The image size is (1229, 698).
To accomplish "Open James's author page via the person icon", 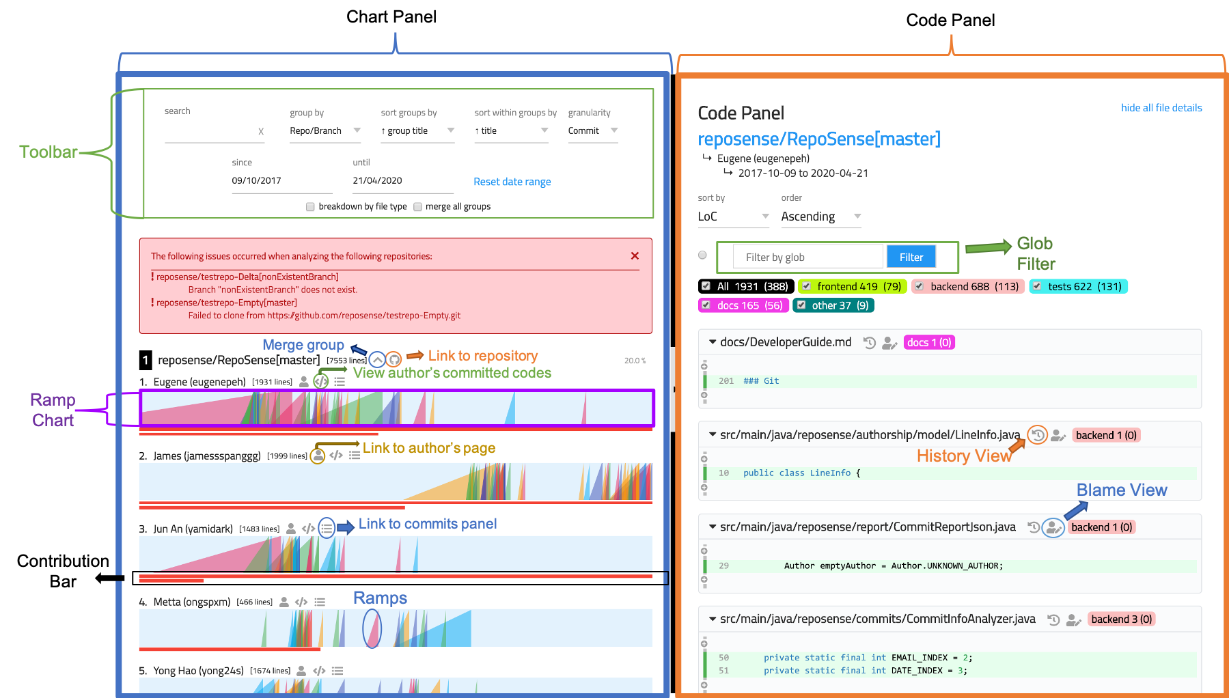I will (317, 456).
